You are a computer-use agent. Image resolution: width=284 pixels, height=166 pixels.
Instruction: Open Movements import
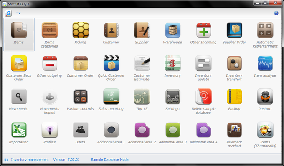pos(50,97)
